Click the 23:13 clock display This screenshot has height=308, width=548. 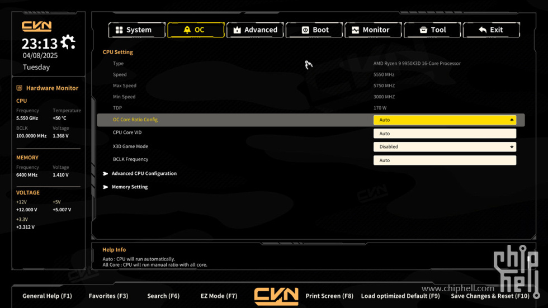[x=40, y=44]
